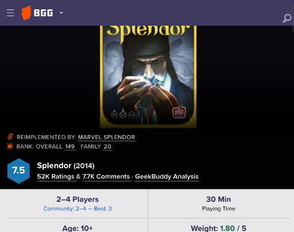Click the Weight 1.80 value
Image resolution: width=294 pixels, height=232 pixels.
tap(227, 228)
